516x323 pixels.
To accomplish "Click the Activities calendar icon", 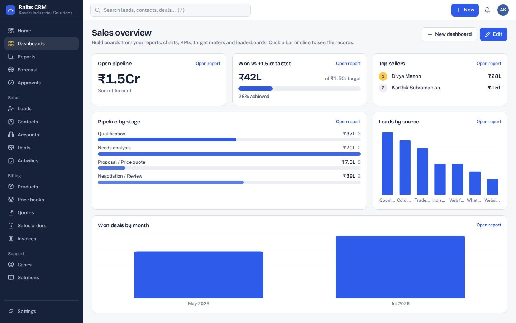I will coord(11,160).
